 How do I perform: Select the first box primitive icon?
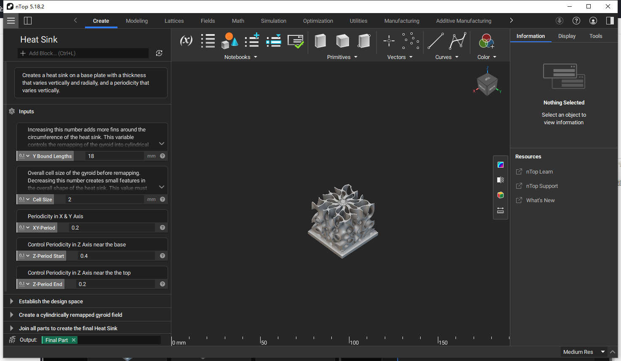tap(321, 41)
